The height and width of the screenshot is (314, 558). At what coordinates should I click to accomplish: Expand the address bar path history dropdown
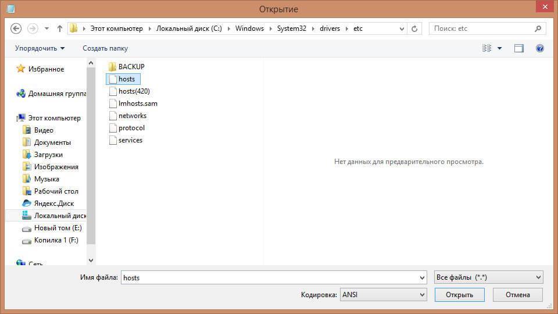click(401, 28)
